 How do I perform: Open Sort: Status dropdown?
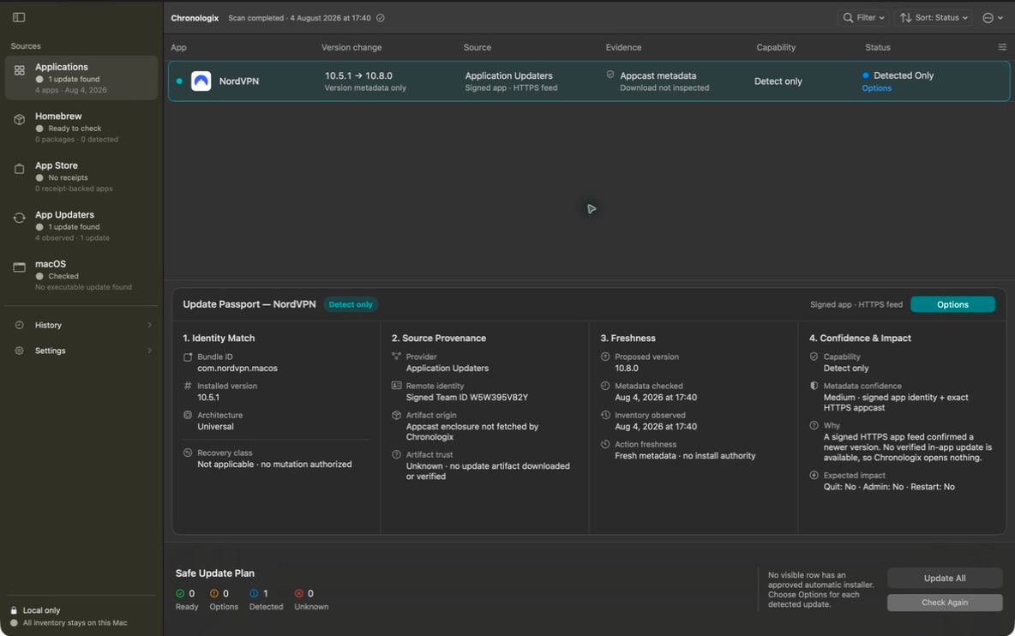point(934,17)
